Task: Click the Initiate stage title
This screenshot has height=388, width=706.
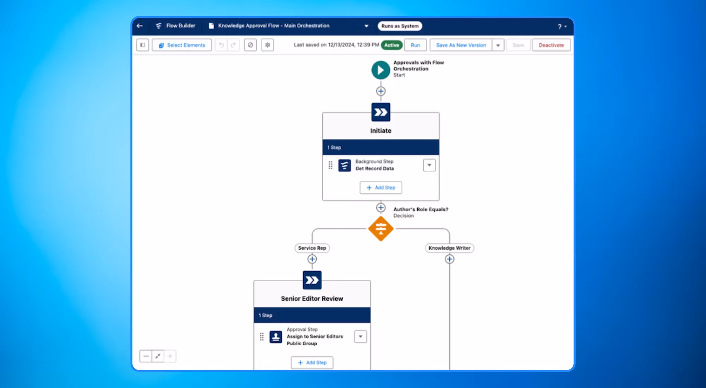Action: [x=381, y=131]
